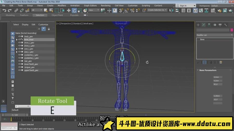Open the Rendering menu
The image size is (234, 131).
(x=106, y=5)
